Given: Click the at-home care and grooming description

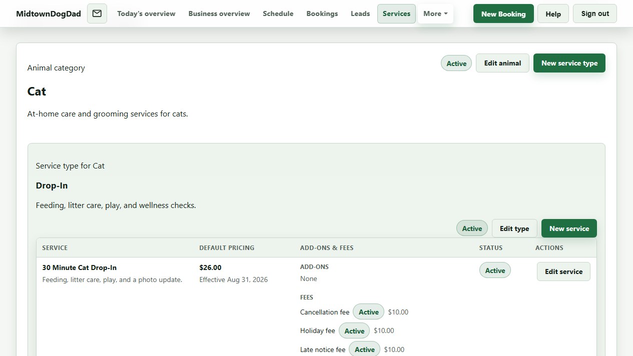Looking at the screenshot, I should click(x=108, y=113).
